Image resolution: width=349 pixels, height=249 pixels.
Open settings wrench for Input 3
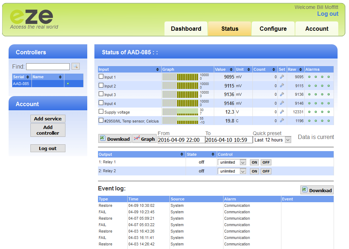click(282, 94)
